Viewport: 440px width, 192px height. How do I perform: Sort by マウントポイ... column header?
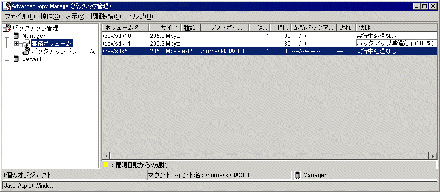[x=225, y=27]
